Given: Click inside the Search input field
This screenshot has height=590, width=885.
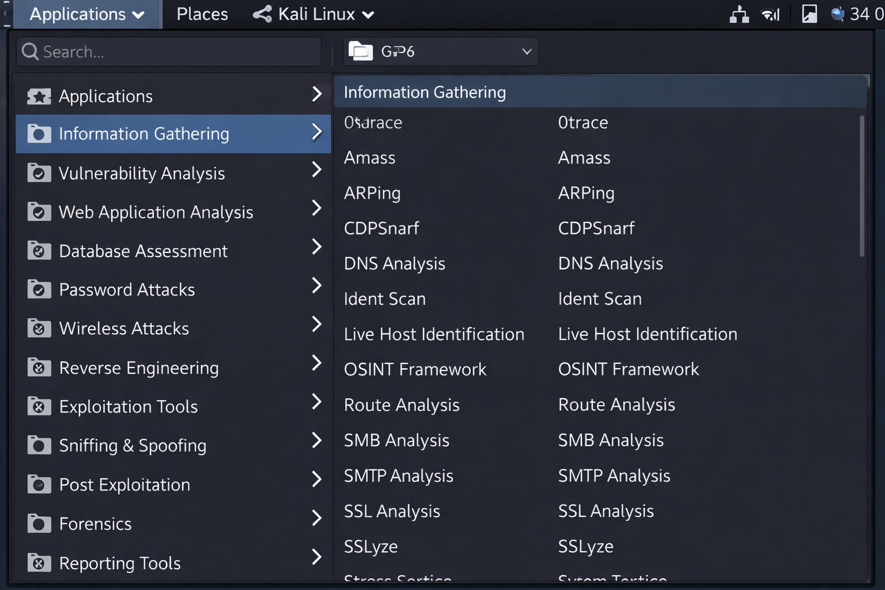Looking at the screenshot, I should click(167, 51).
